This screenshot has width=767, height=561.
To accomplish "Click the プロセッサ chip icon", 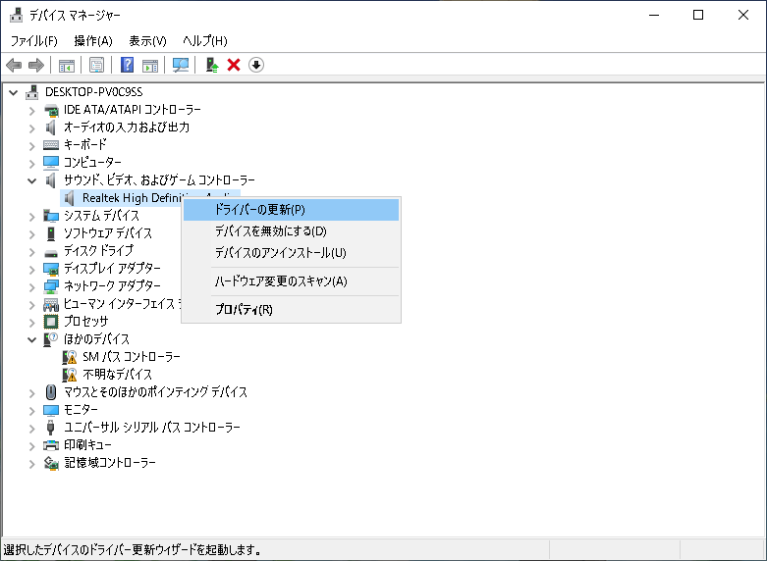I will [51, 322].
